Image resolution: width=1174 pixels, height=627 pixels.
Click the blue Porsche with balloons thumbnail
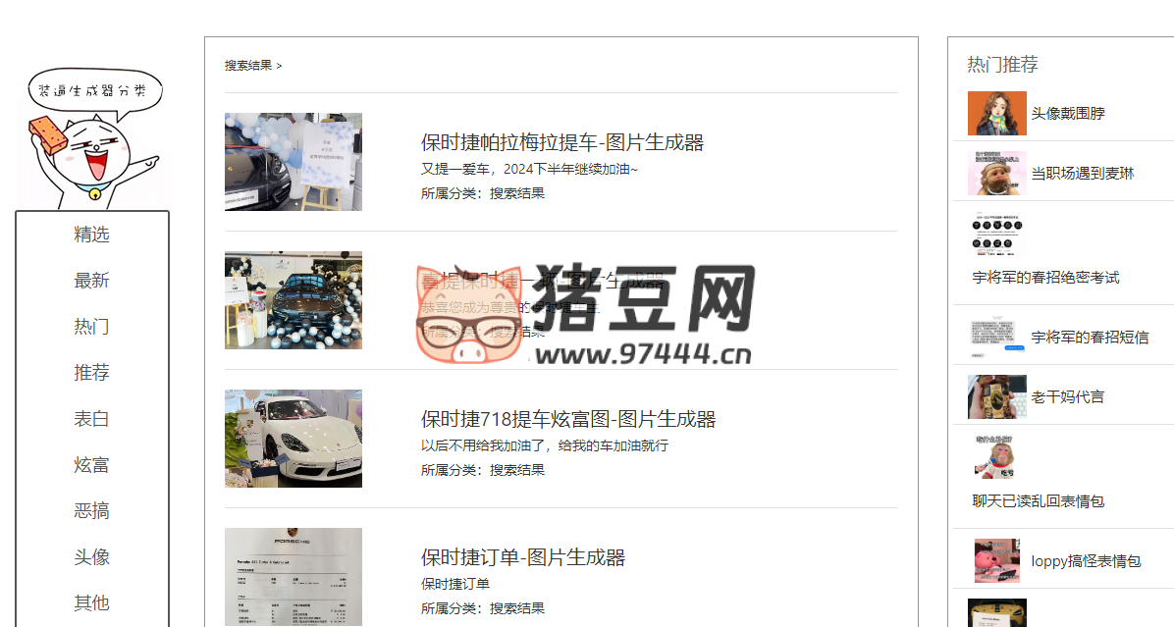pos(293,300)
